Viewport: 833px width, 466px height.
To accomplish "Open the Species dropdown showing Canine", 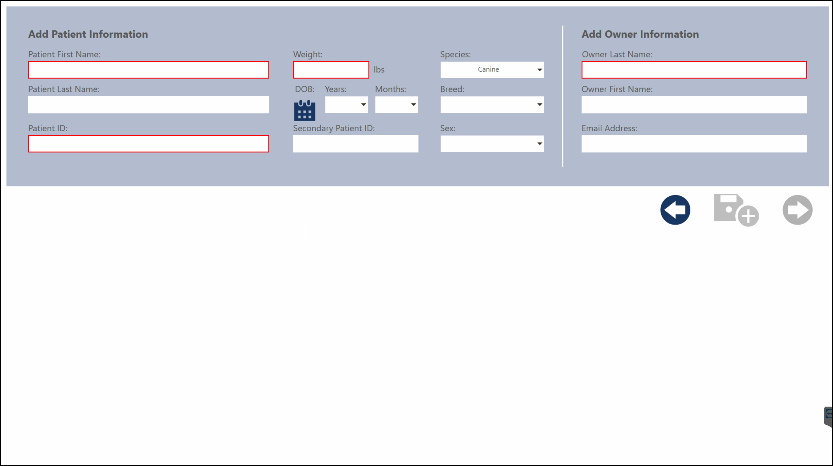I will point(492,70).
